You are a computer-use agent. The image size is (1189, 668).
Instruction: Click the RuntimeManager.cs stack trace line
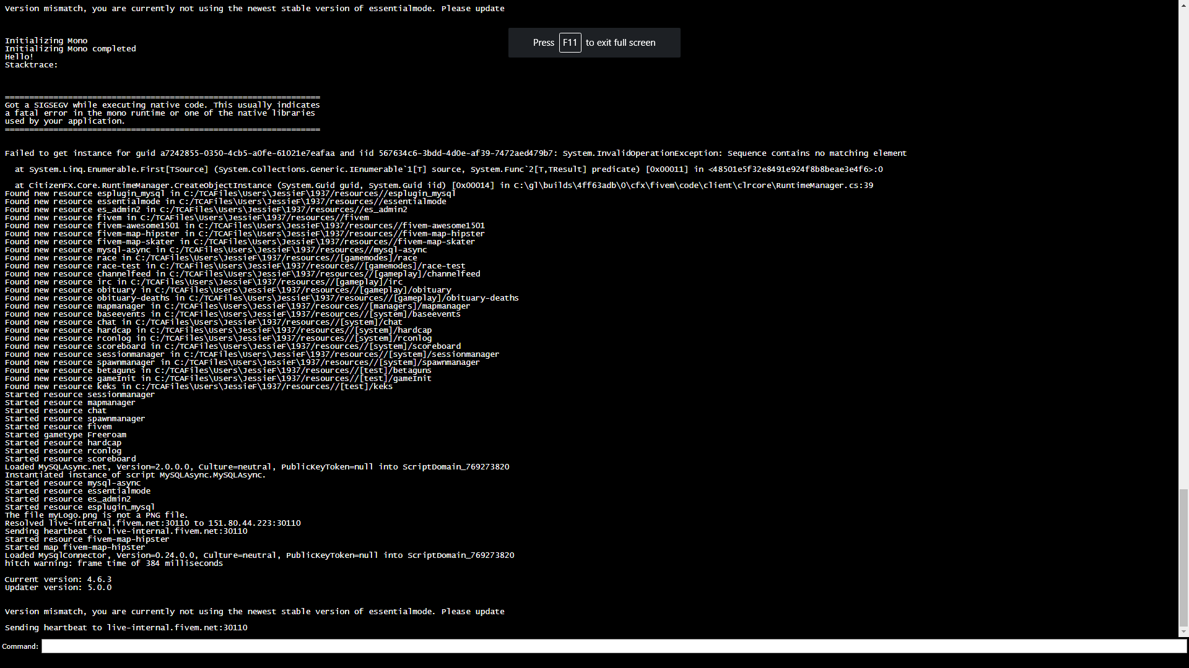tap(440, 185)
